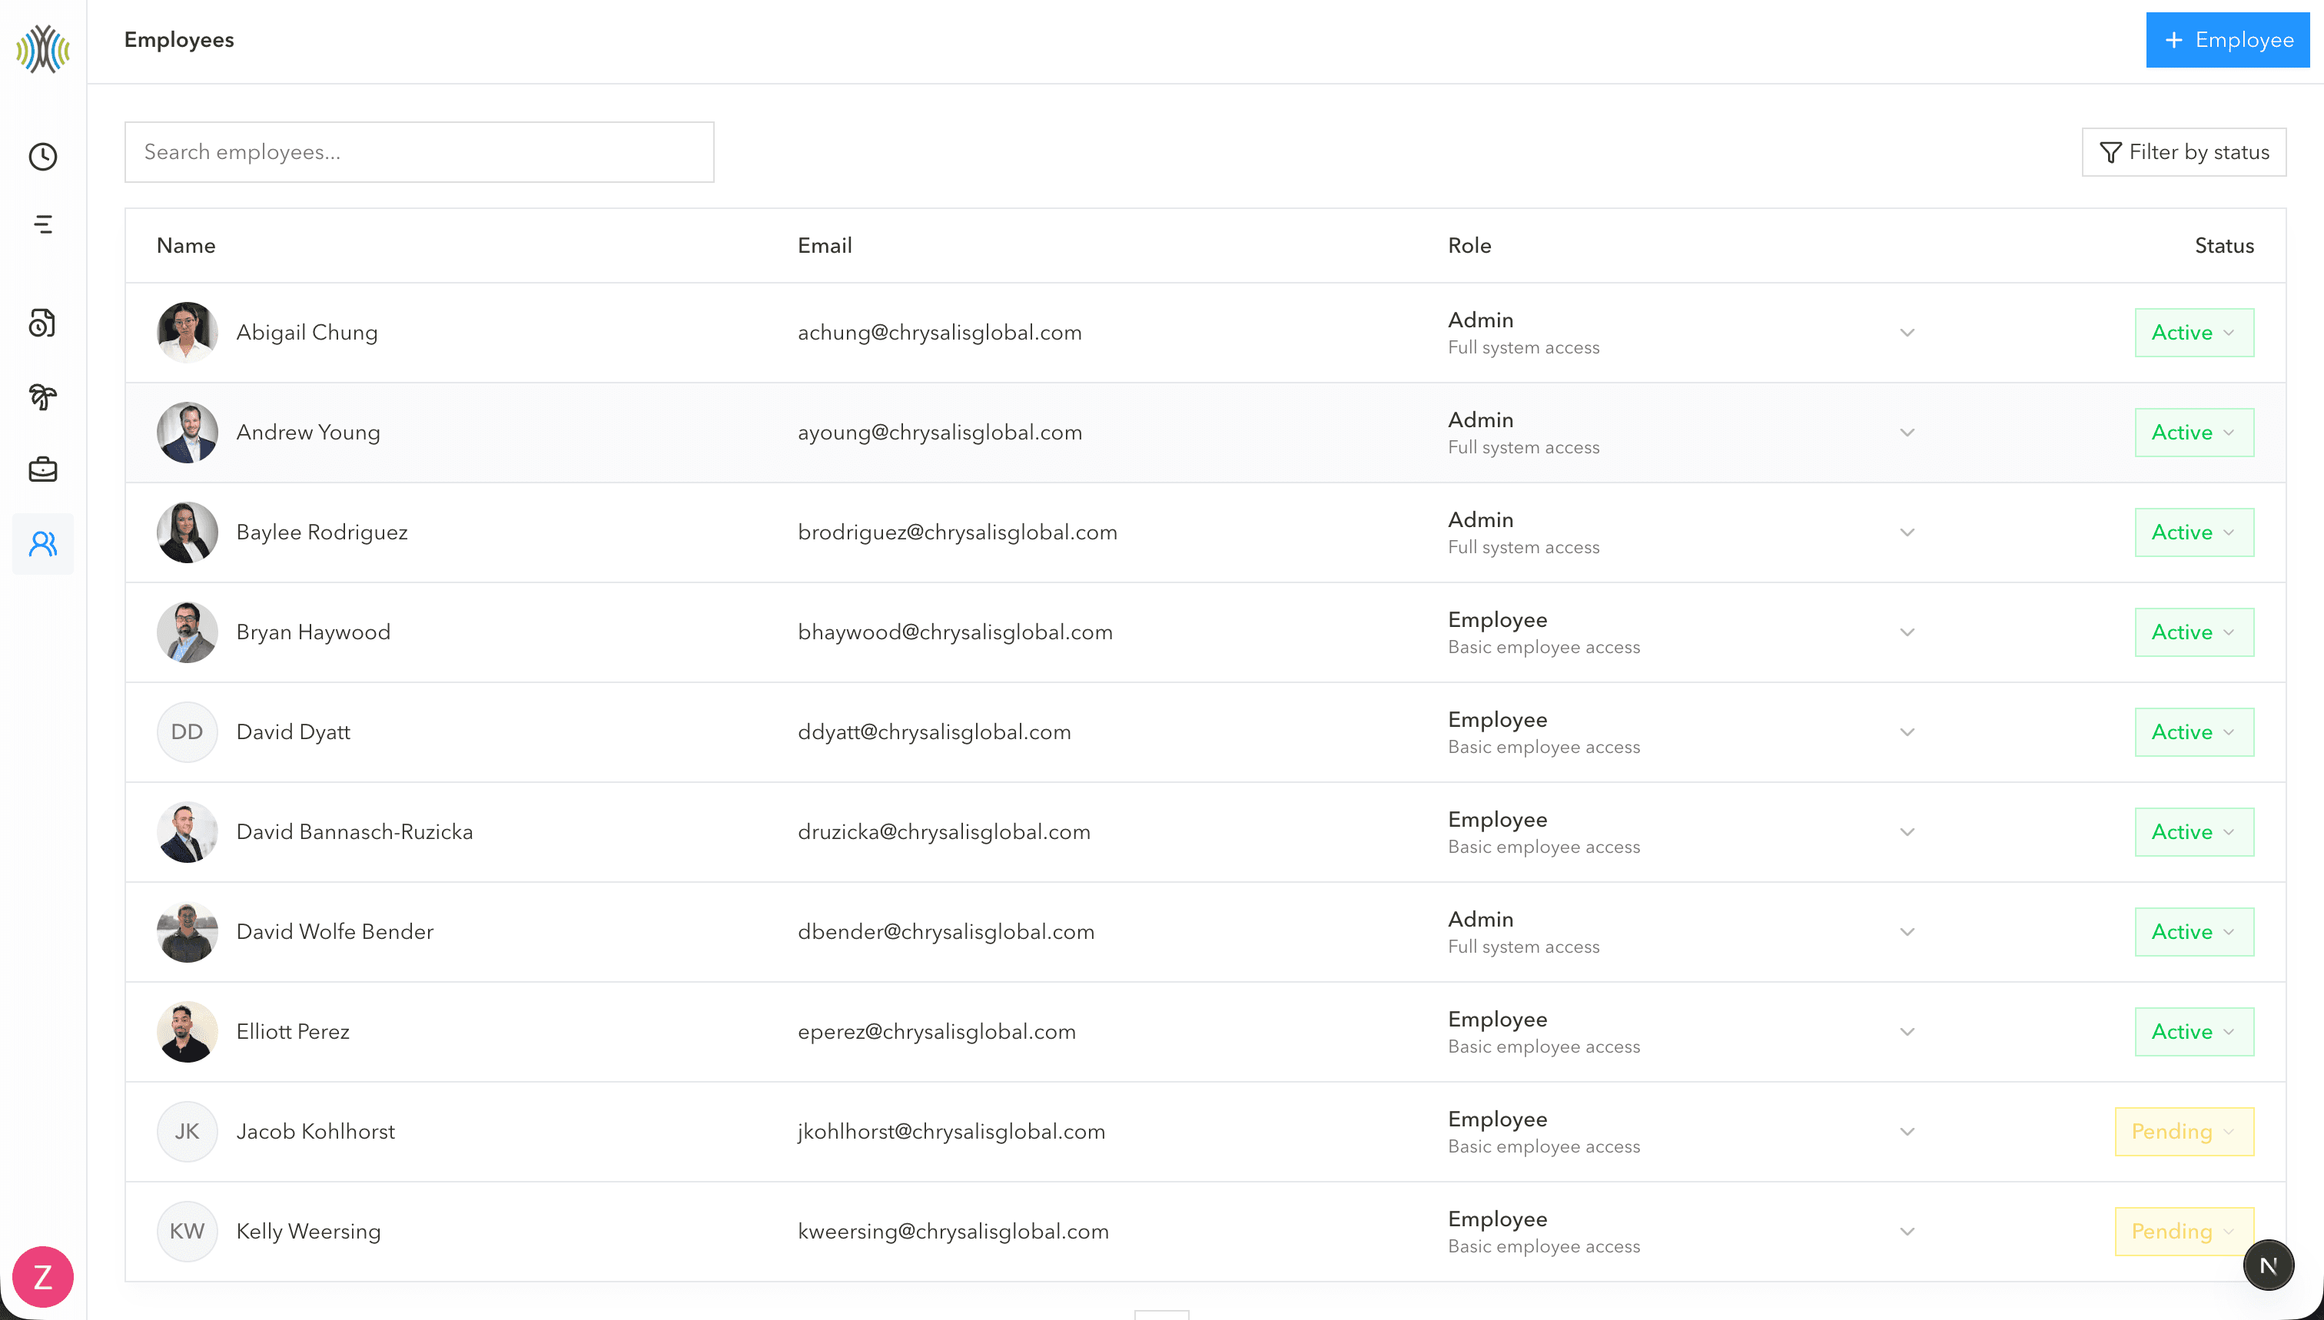
Task: Open the Filter by status menu
Action: 2183,152
